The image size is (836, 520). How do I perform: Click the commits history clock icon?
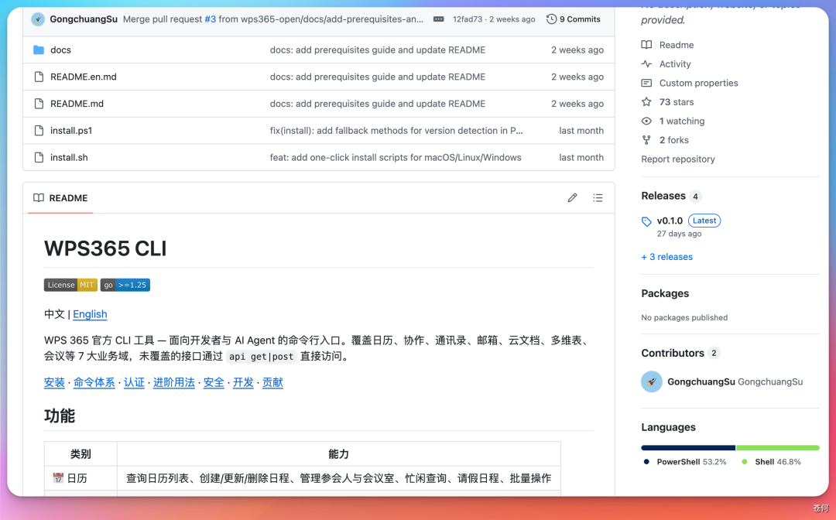click(551, 19)
